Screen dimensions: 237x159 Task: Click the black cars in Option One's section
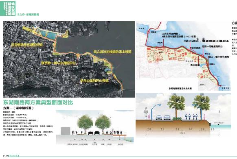[x=94, y=133]
